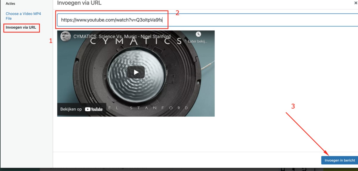Click video title CYMATICS: Science Vs. Music
The width and height of the screenshot is (358, 171).
pos(122,36)
